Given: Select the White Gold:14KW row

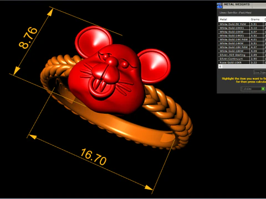Looking at the screenshot, I should pyautogui.click(x=242, y=43).
